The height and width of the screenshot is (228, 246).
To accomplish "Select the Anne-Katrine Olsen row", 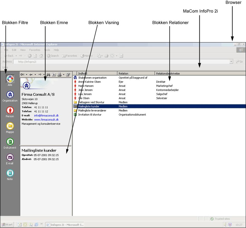I will [159, 82].
